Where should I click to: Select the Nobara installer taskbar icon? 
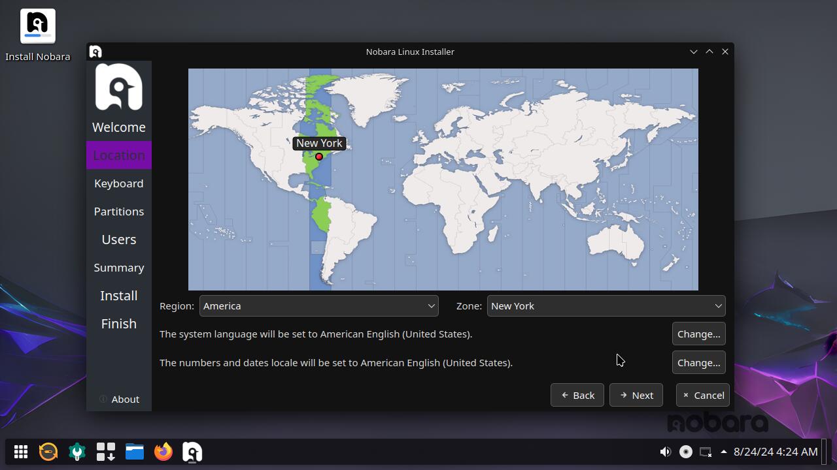(x=192, y=452)
